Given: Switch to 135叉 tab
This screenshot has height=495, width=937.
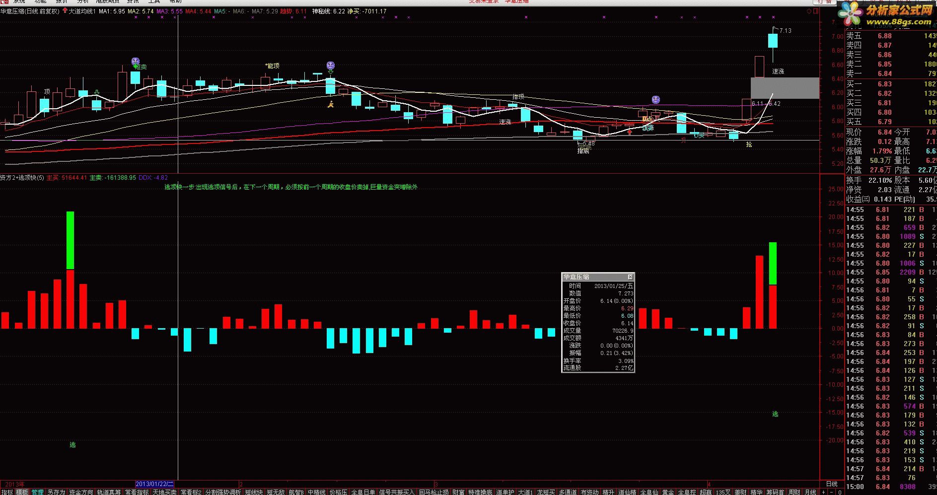Looking at the screenshot, I should [x=723, y=492].
